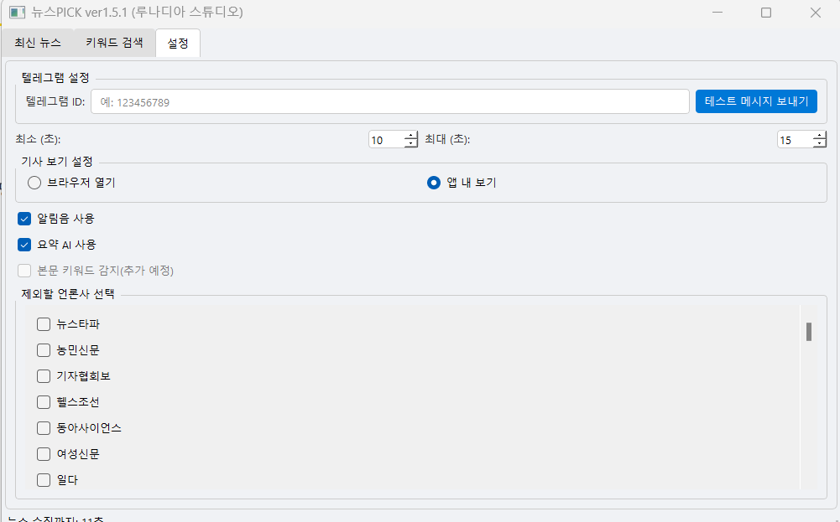Exclude 뉴스타파 from news sources
840x522 pixels.
[44, 324]
